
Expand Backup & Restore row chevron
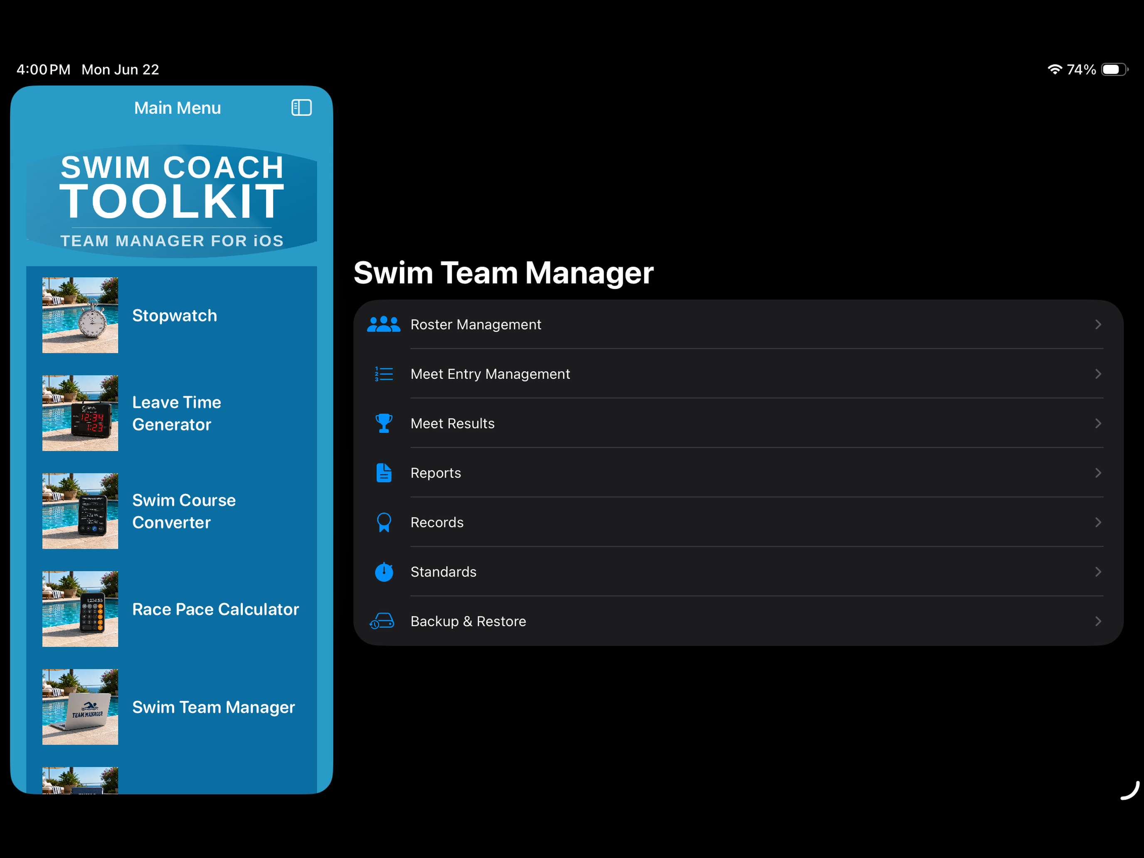point(1098,621)
